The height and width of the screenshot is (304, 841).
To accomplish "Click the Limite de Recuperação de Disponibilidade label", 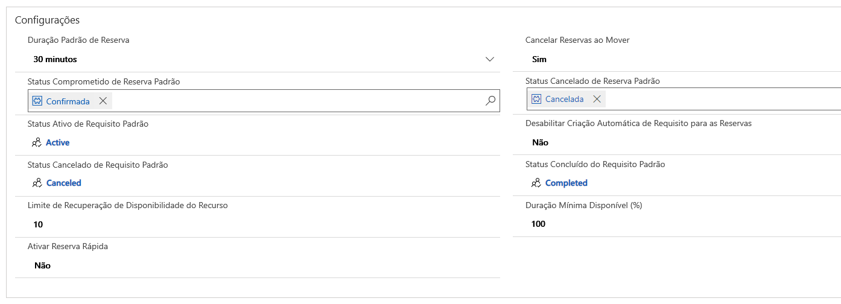I will (x=128, y=205).
